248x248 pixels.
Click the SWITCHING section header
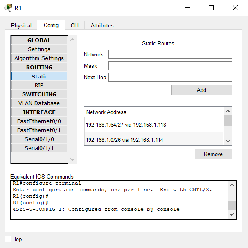39,94
